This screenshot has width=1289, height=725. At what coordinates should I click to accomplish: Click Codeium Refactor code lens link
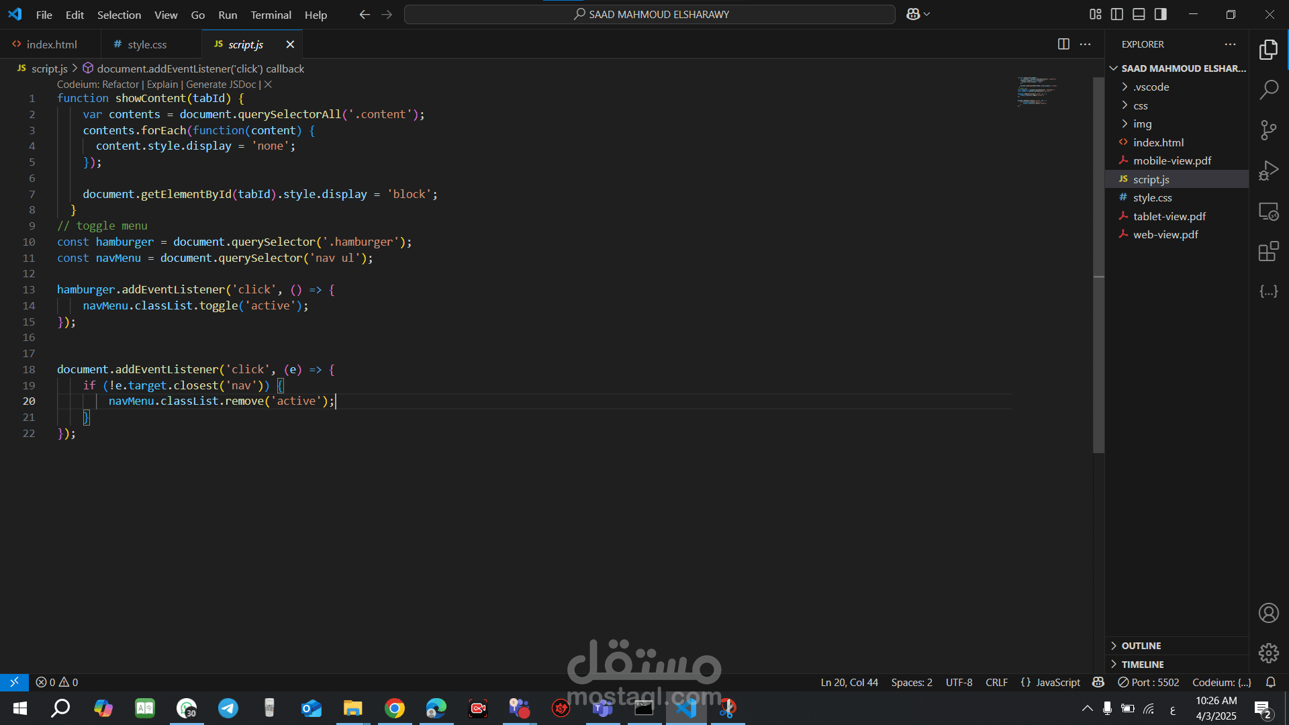(x=120, y=85)
